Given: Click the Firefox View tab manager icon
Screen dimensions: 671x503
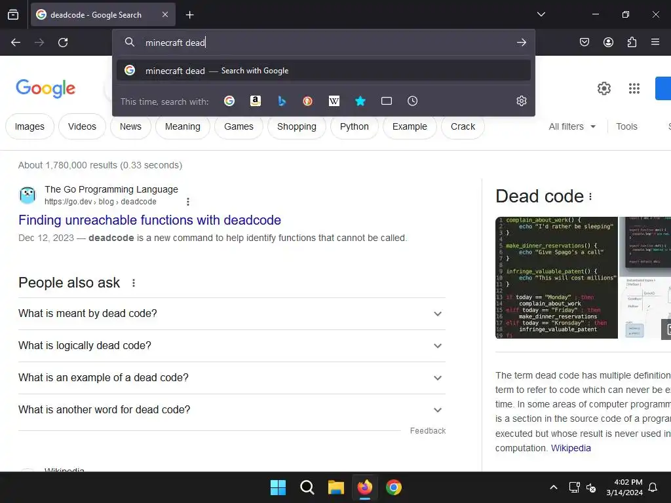Looking at the screenshot, I should pyautogui.click(x=13, y=14).
